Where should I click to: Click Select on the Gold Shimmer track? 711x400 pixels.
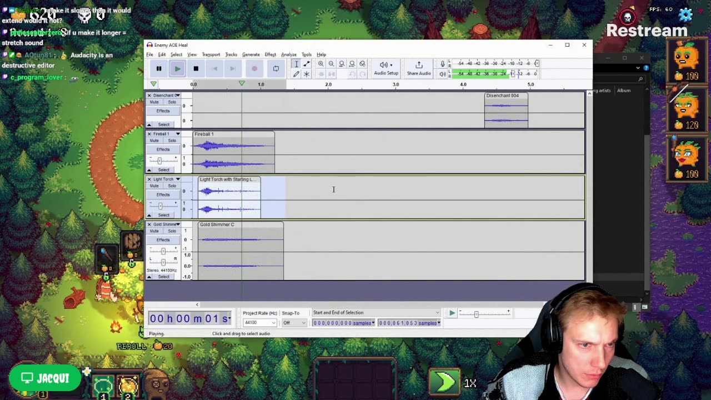(164, 277)
